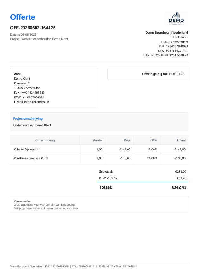Select the Offerte heading
Image resolution: width=197 pixels, height=273 pixels.
click(x=23, y=17)
